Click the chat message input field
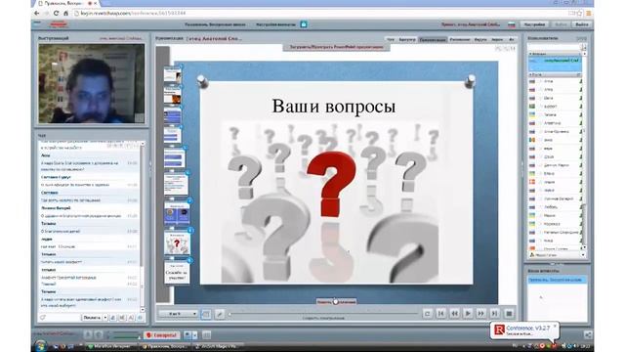The width and height of the screenshot is (625, 352). (x=63, y=318)
